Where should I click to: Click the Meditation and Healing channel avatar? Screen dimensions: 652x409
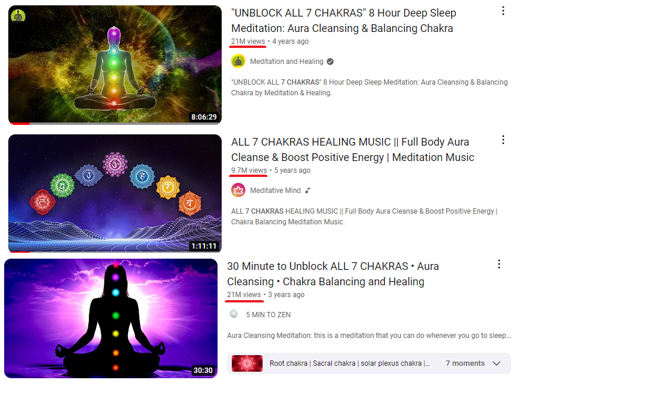(x=238, y=62)
